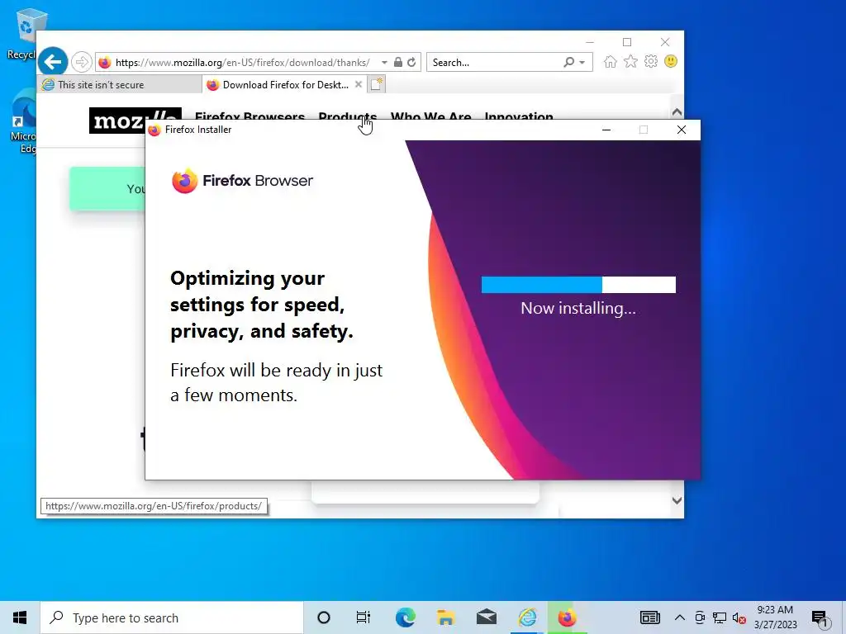Click the 'Now installing...' status text
This screenshot has width=846, height=634.
577,308
